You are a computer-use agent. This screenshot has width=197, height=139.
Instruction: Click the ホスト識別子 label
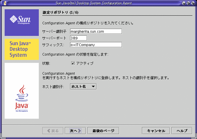pyautogui.click(x=53, y=87)
